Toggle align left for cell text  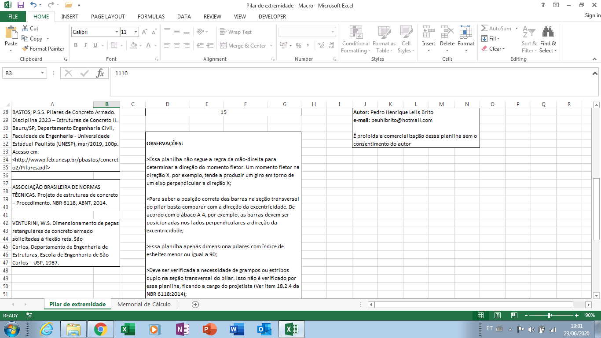tap(167, 45)
